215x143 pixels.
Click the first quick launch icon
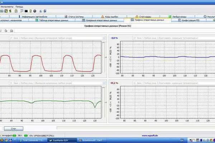click(x=2, y=140)
